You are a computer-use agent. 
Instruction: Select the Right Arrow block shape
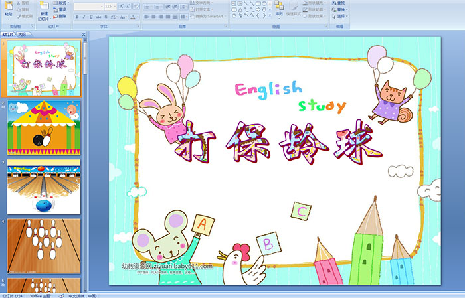[258, 10]
